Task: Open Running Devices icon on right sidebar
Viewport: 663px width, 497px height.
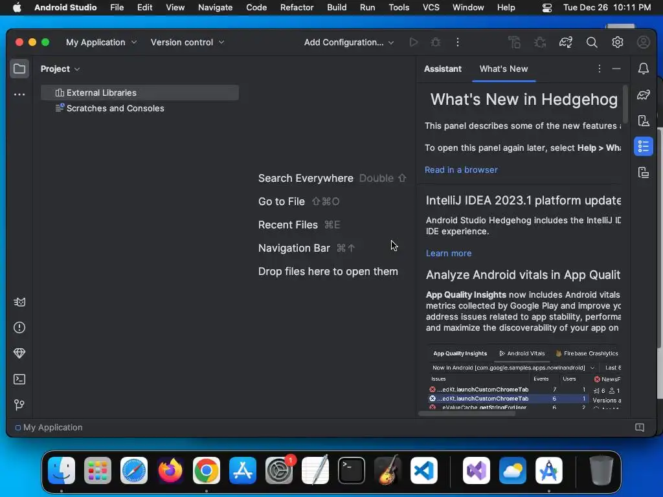Action: coord(644,121)
